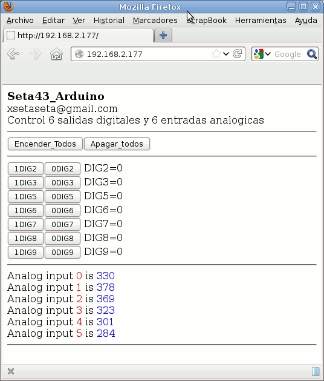Reload the page with the refresh icon
324x381 pixels.
coord(237,54)
